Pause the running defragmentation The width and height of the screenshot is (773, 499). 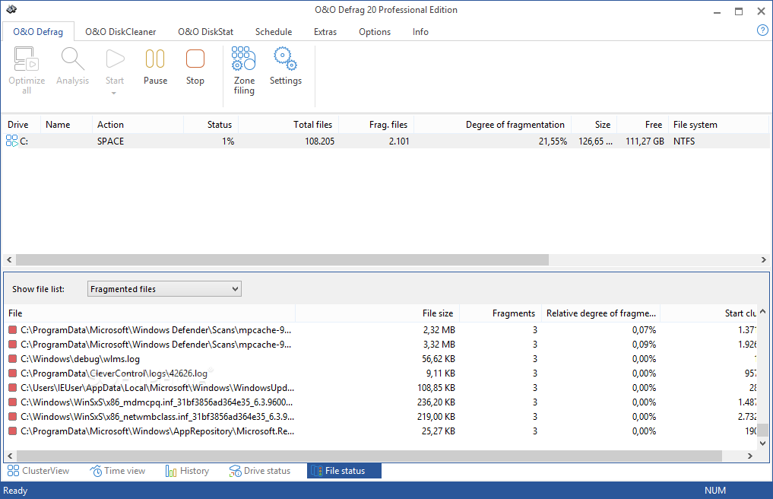click(x=155, y=67)
